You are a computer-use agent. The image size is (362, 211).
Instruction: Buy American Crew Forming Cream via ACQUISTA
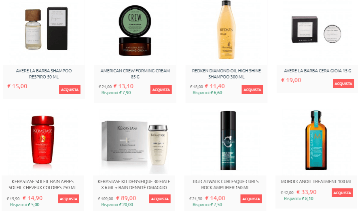coord(161,90)
